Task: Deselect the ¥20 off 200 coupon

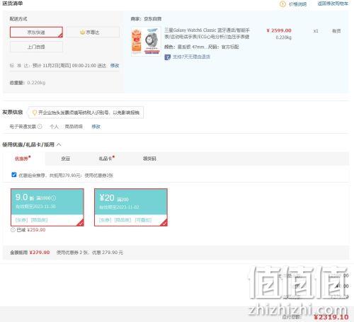Action: (x=131, y=207)
